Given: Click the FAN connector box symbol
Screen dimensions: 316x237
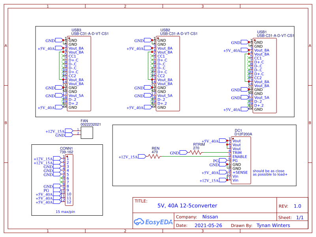Looking at the screenshot, I should [87, 132].
